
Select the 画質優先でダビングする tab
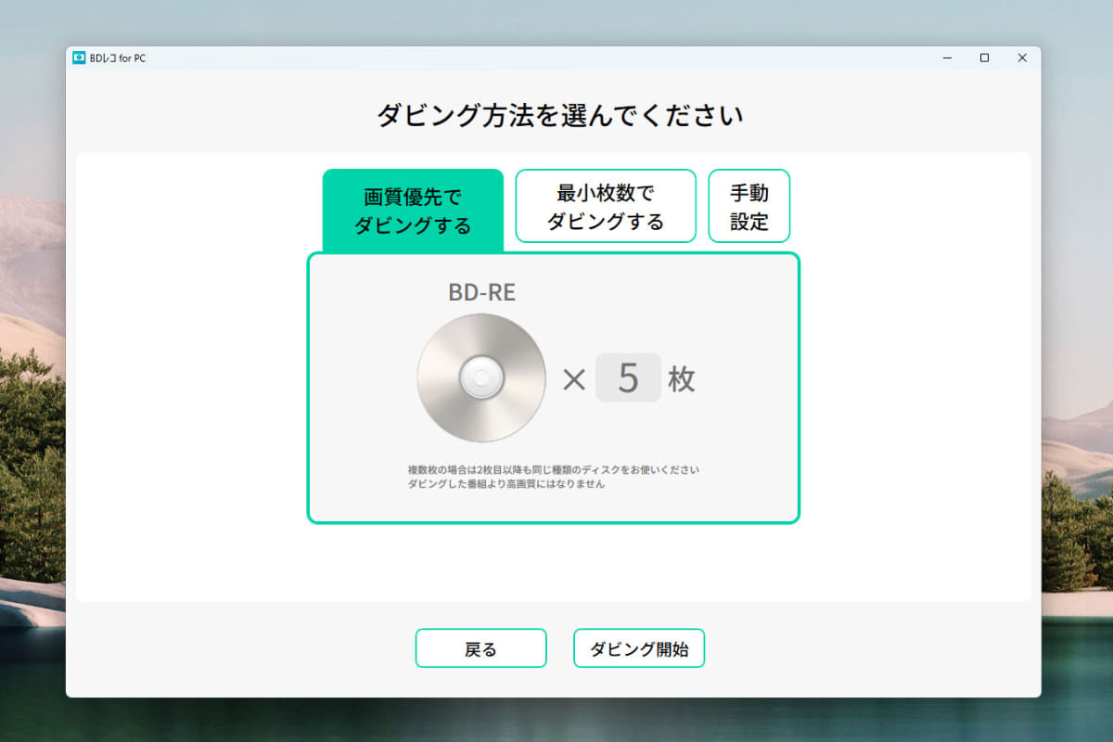[x=412, y=206]
